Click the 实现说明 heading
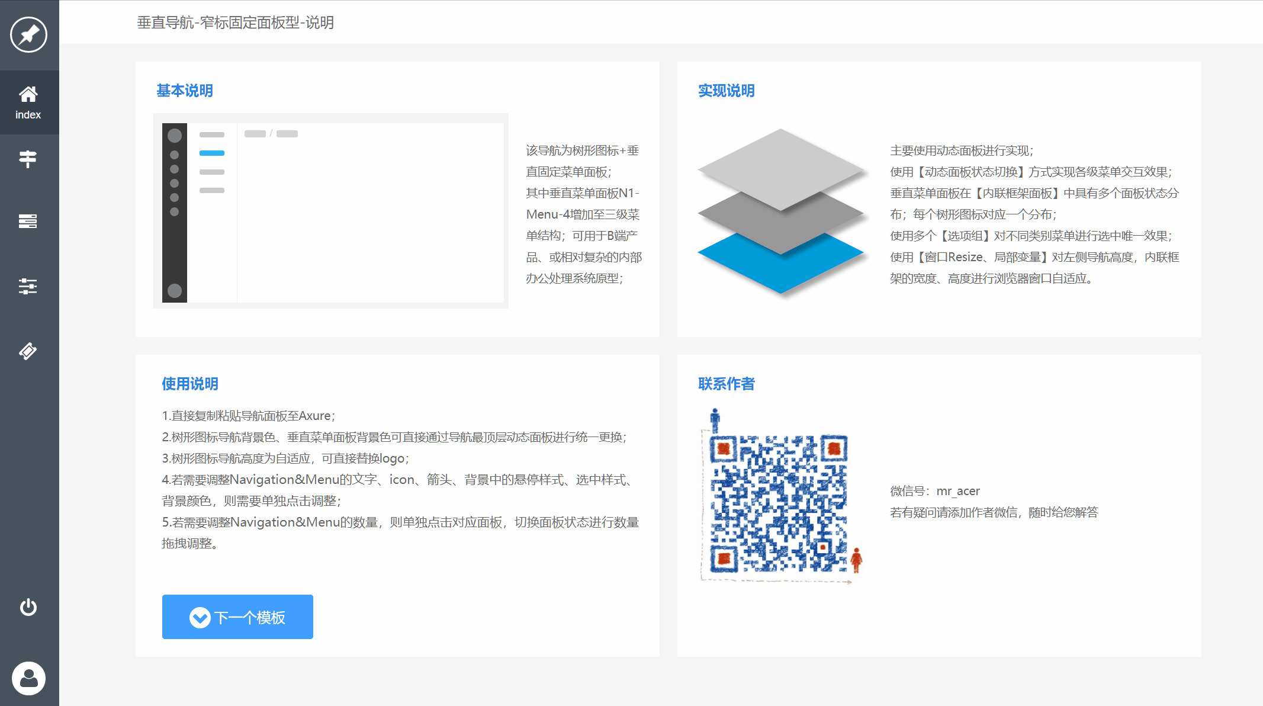The height and width of the screenshot is (706, 1263). [727, 91]
